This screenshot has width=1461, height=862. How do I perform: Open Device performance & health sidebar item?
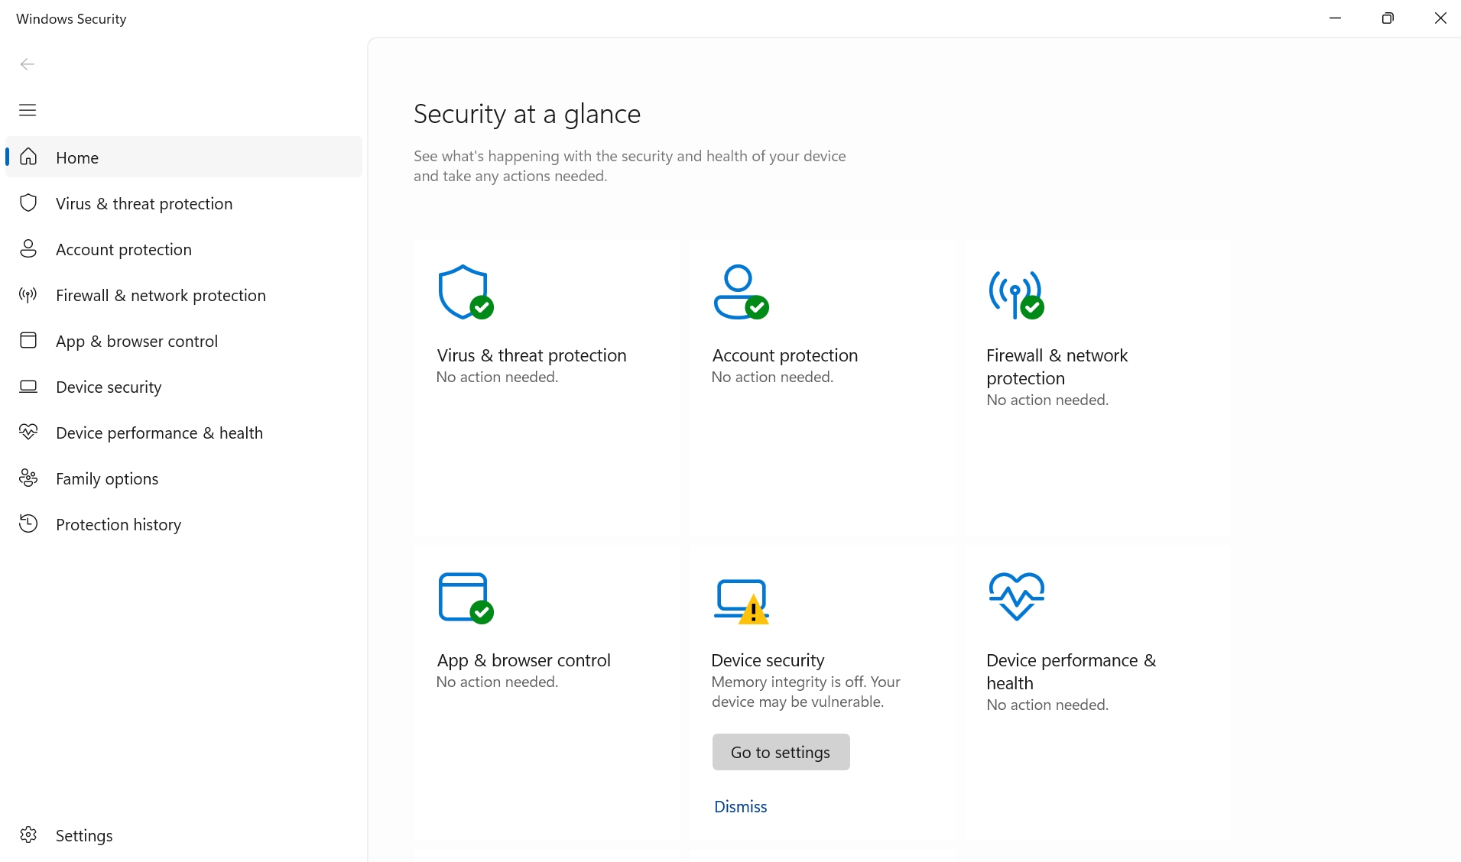coord(159,433)
